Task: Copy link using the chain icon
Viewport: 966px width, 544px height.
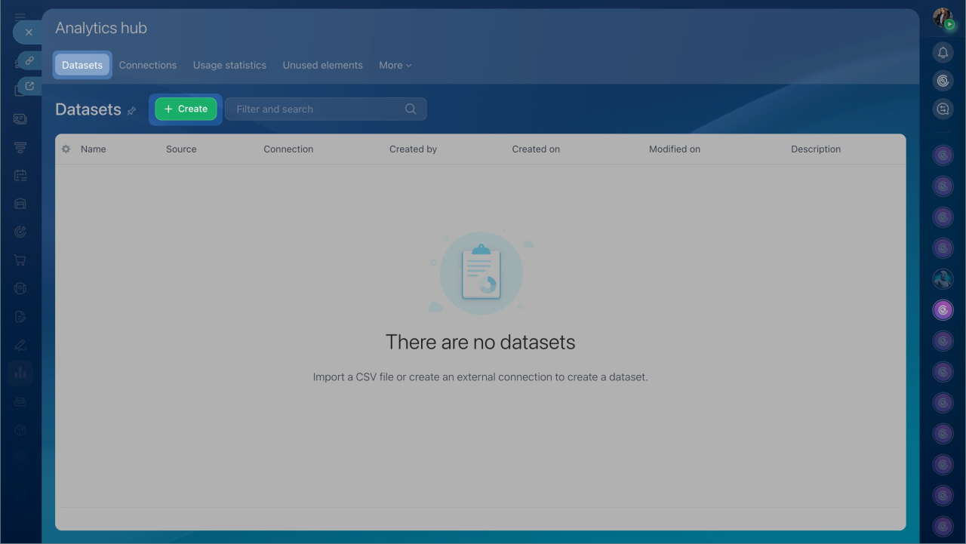Action: [x=29, y=60]
